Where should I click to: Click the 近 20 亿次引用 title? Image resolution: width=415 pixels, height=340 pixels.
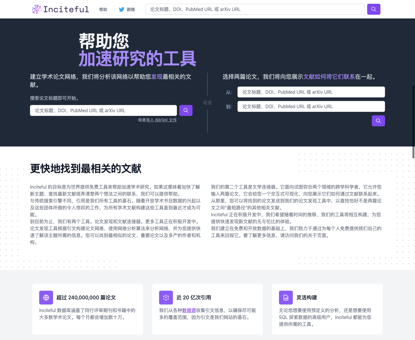(194, 298)
